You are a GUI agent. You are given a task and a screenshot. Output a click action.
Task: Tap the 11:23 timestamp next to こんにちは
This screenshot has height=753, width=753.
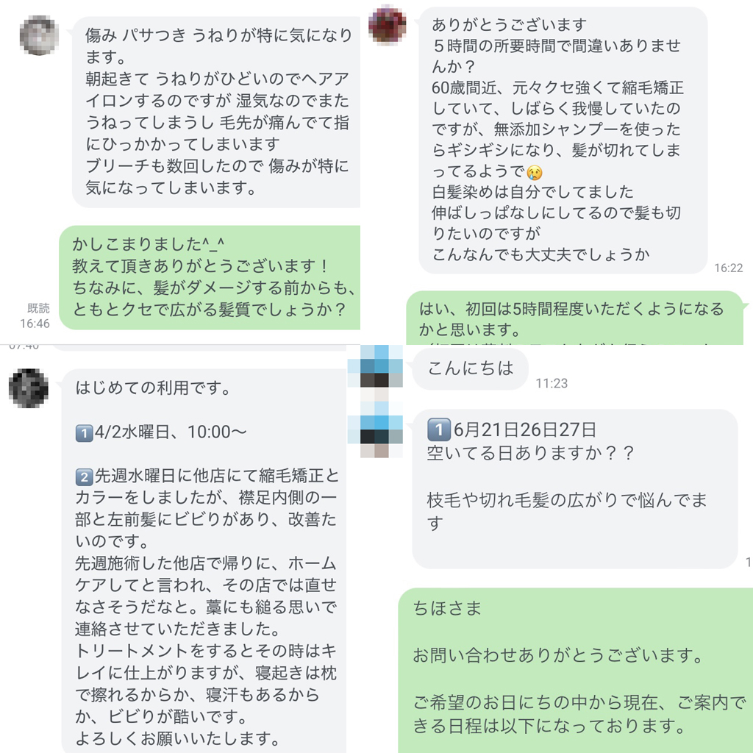pyautogui.click(x=552, y=383)
